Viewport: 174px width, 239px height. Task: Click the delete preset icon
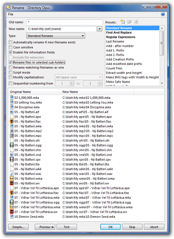136,22
